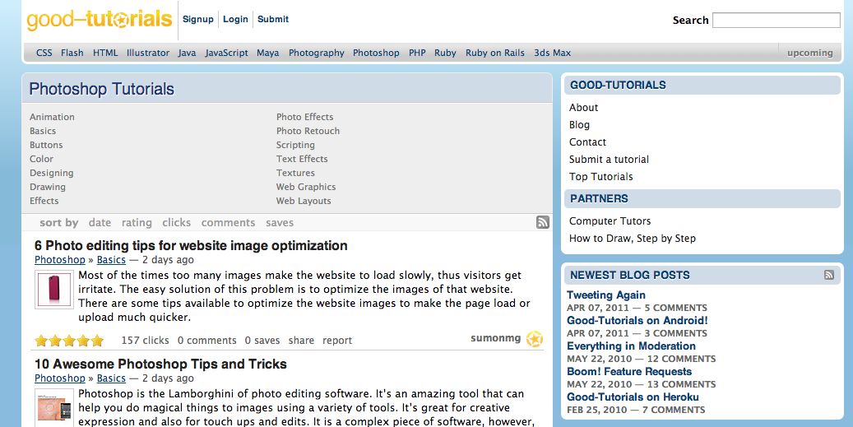The image size is (853, 427).
Task: Open the Color subcategory
Action: tap(41, 159)
